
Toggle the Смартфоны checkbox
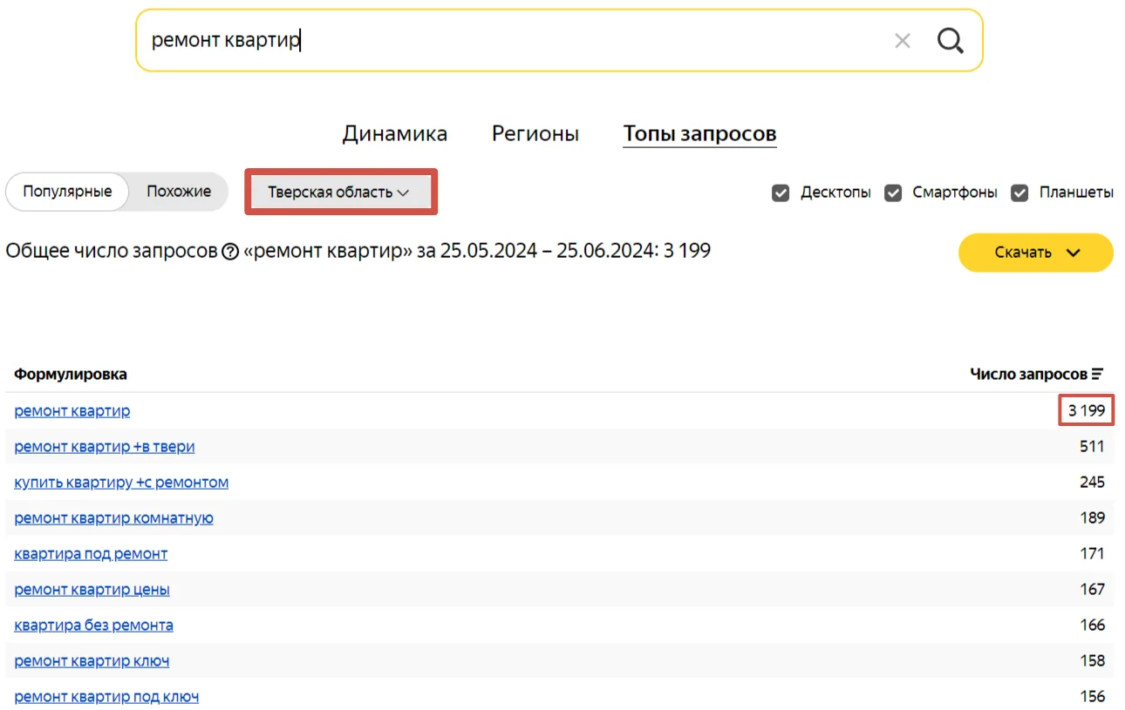(893, 193)
